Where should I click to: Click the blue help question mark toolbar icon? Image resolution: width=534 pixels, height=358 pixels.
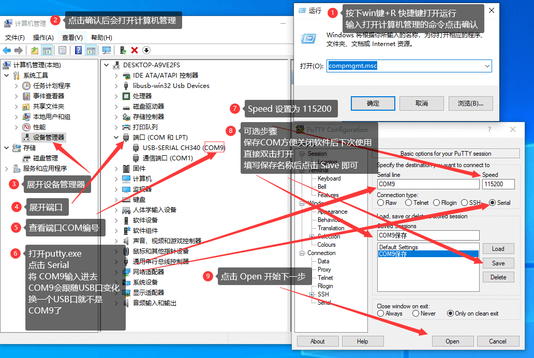pyautogui.click(x=78, y=50)
